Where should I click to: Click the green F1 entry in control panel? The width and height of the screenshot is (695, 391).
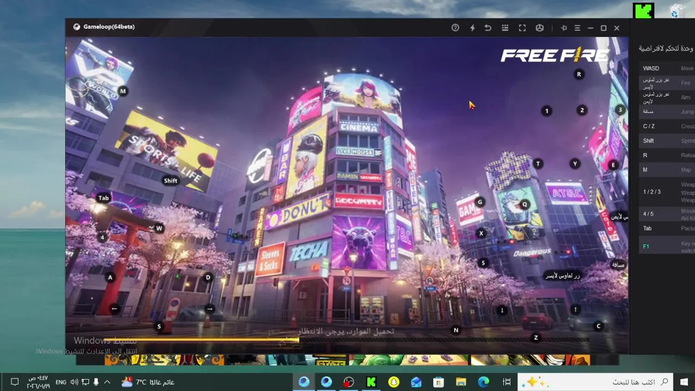click(646, 247)
